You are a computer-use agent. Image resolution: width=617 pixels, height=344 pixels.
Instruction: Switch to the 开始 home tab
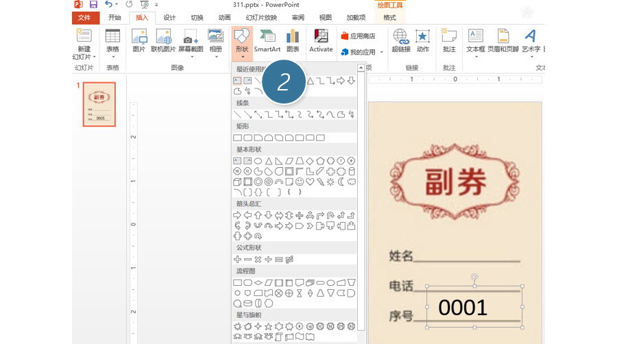click(x=114, y=18)
